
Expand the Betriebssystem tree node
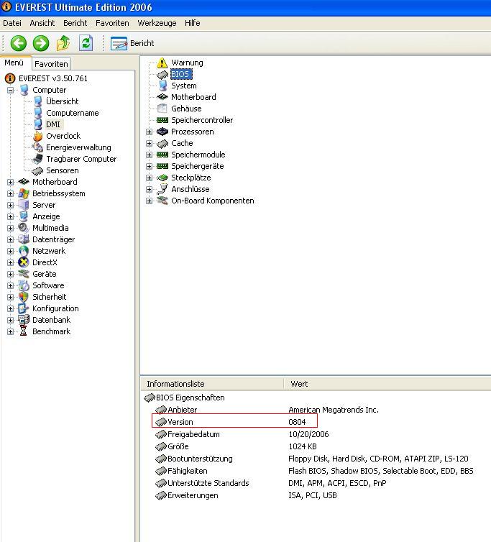pos(10,193)
